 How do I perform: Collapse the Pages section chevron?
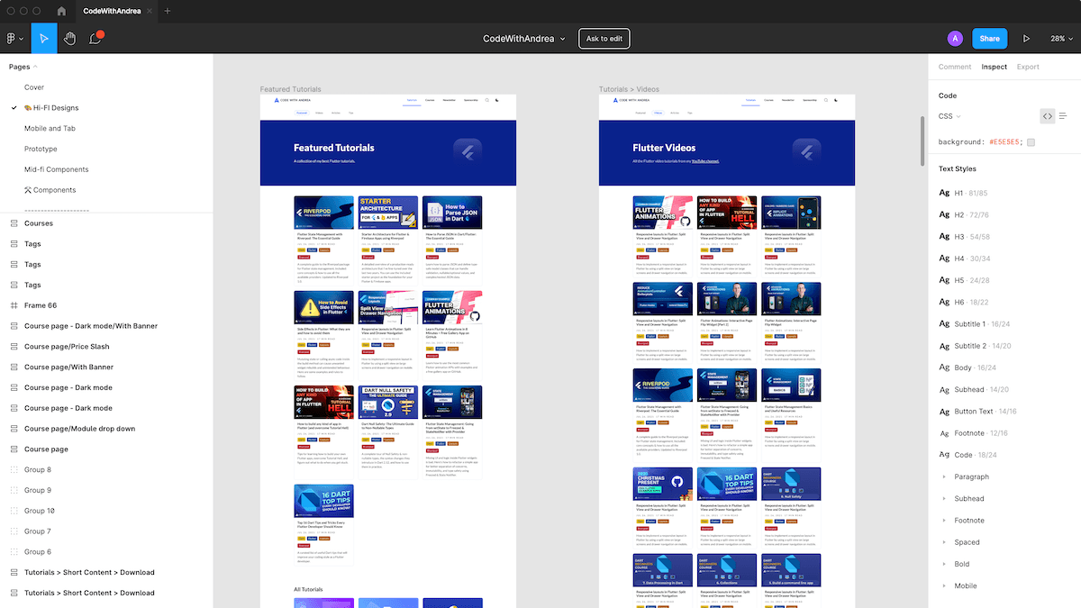click(x=35, y=67)
